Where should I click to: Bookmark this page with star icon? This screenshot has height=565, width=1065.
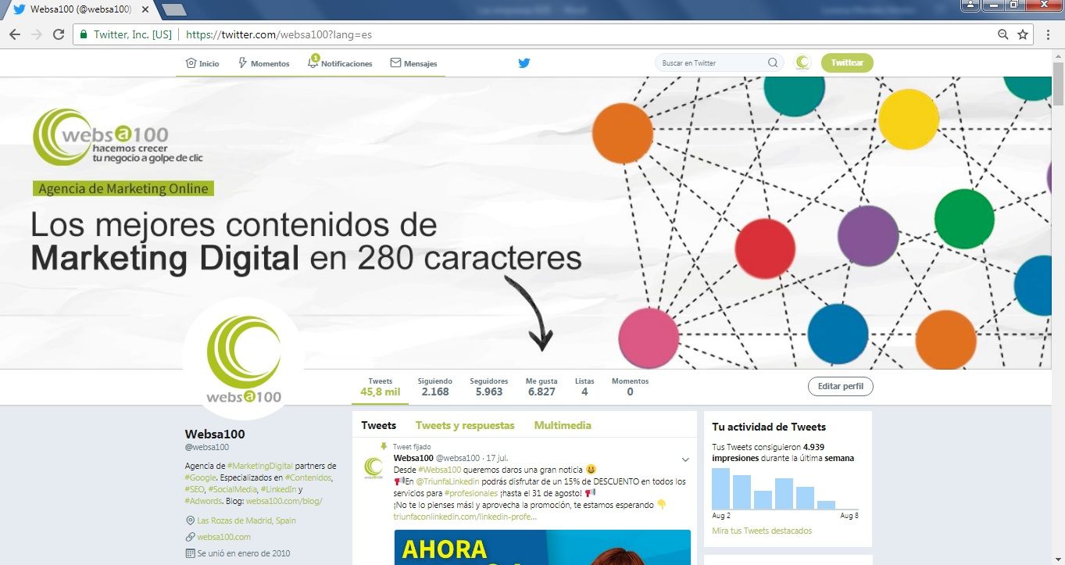pos(1023,34)
